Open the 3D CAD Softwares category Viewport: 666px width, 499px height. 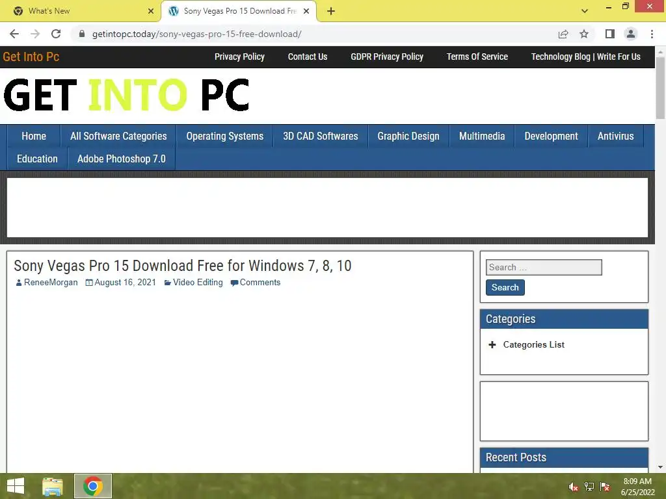[x=321, y=136]
